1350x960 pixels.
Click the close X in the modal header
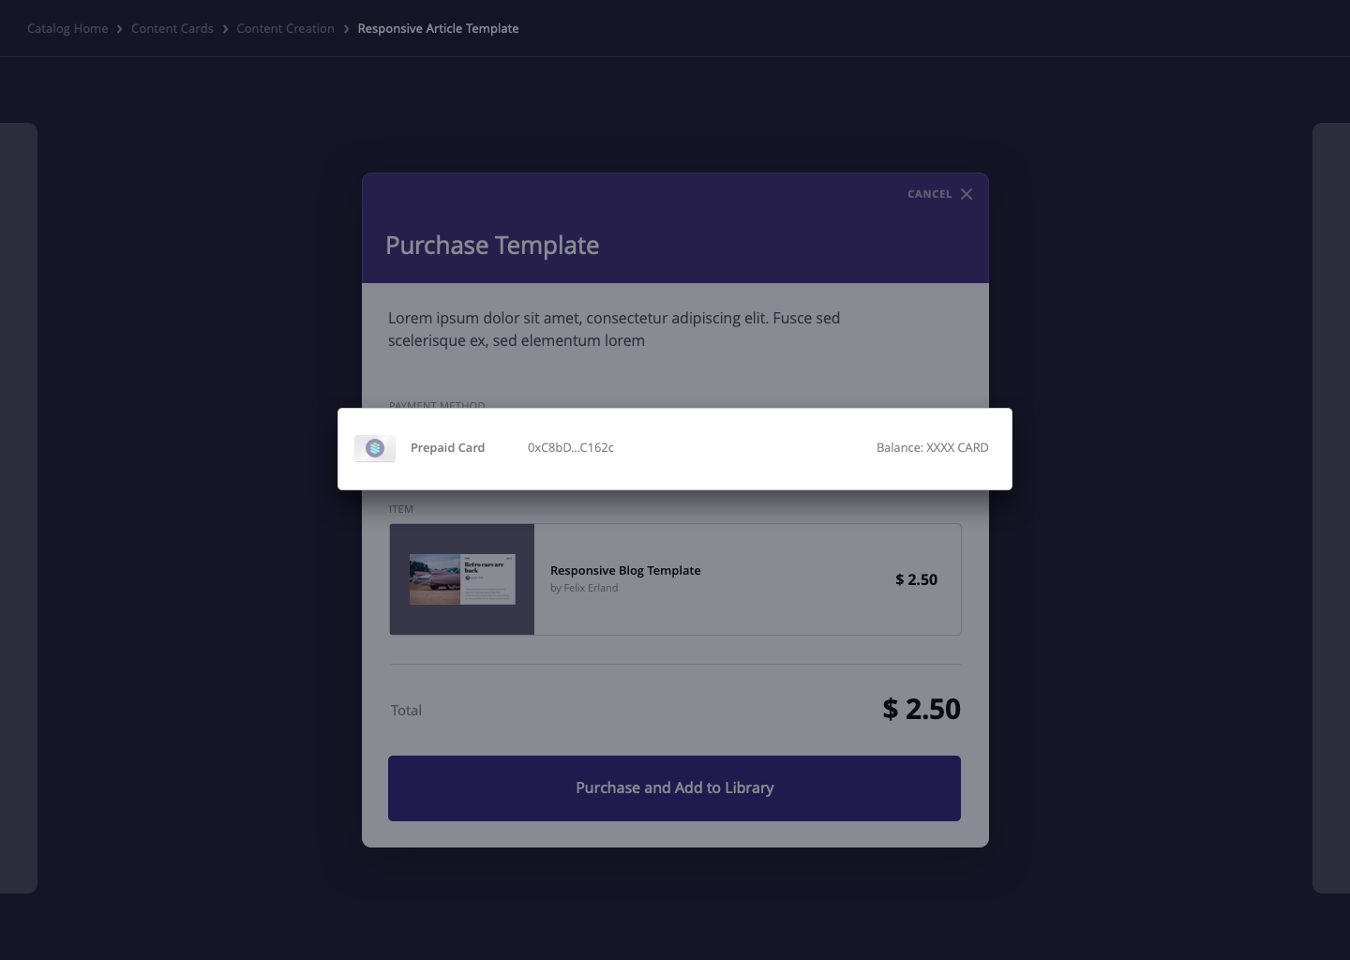click(x=967, y=194)
